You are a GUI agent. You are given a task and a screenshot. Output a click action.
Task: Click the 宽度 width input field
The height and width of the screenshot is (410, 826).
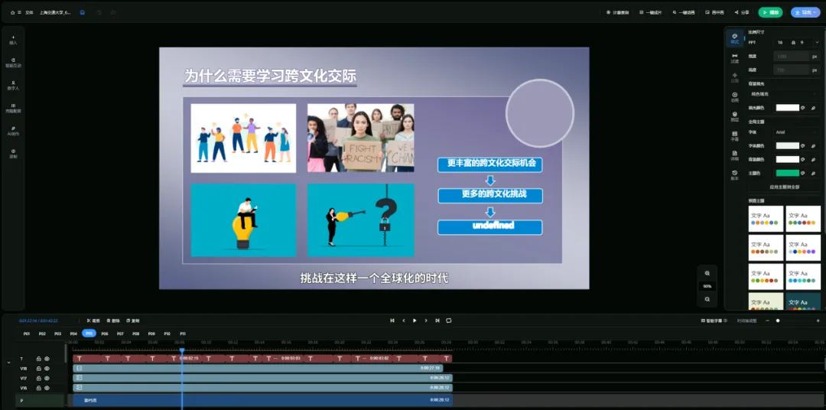point(792,56)
